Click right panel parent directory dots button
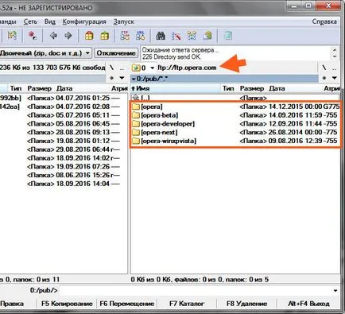The height and width of the screenshot is (314, 345). [335, 68]
